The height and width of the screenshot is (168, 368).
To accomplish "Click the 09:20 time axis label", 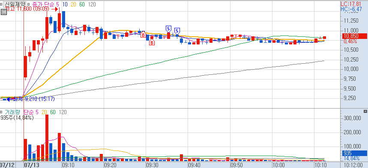I will [110, 165].
